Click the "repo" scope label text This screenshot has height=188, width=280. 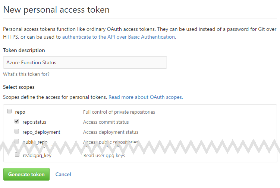click(20, 112)
